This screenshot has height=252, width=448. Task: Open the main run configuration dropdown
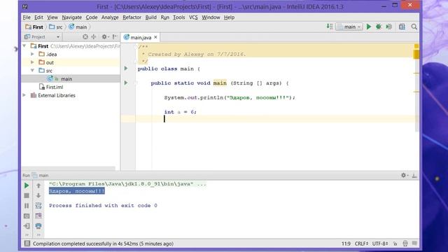349,27
